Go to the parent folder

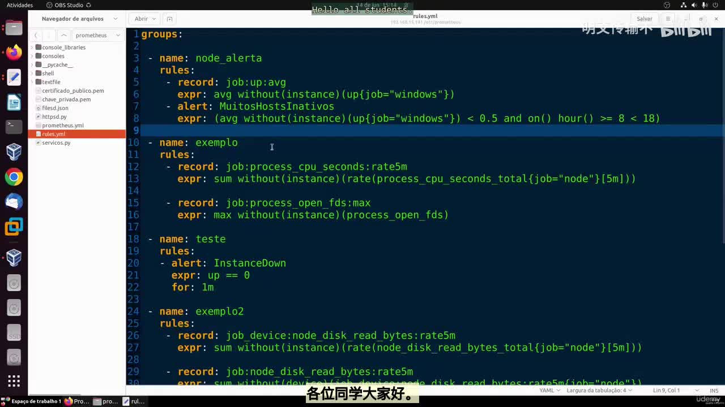[63, 35]
